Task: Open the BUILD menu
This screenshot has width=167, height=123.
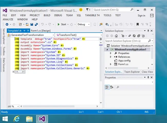Action: pos(47,15)
